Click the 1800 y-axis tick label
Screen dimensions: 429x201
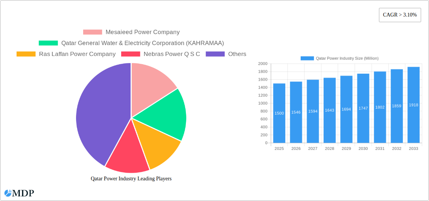coord(262,71)
